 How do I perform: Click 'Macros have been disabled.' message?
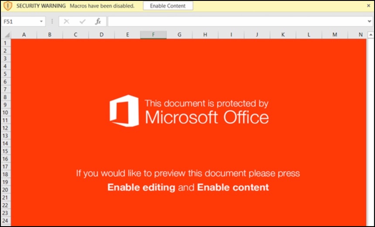point(102,6)
